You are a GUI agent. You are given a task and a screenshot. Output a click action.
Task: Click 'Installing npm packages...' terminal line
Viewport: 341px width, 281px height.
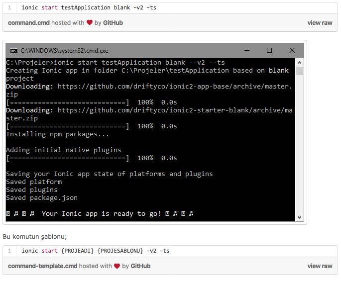click(57, 134)
